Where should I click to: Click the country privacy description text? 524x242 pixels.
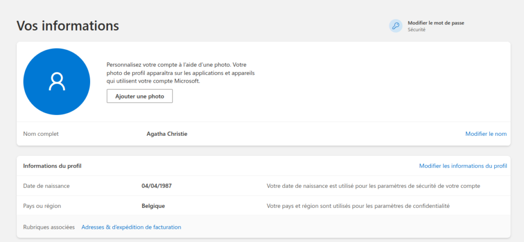point(358,206)
